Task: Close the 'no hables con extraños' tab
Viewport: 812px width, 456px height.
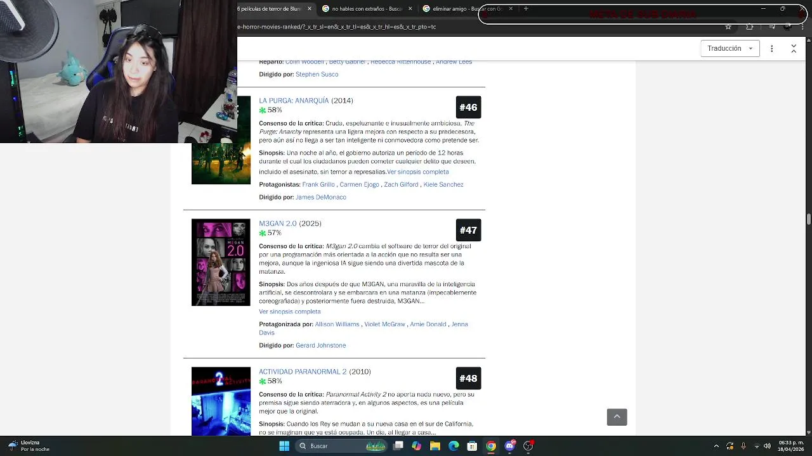Action: point(410,9)
